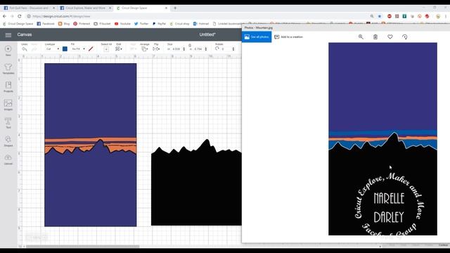Open the Flip dropdown

click(x=156, y=49)
